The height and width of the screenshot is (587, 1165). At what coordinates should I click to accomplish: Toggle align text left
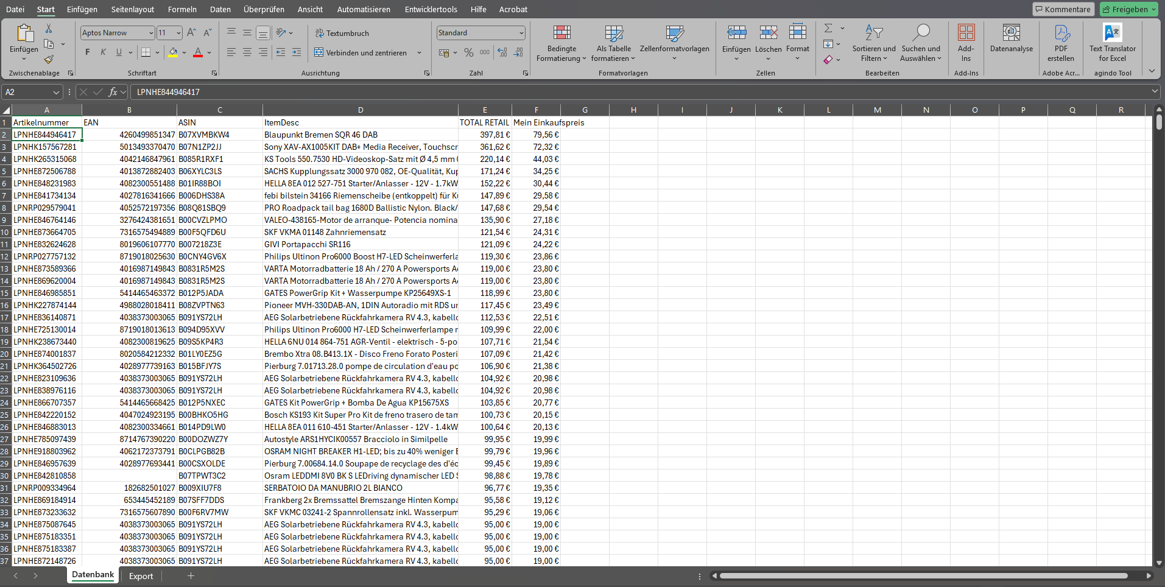(x=231, y=52)
